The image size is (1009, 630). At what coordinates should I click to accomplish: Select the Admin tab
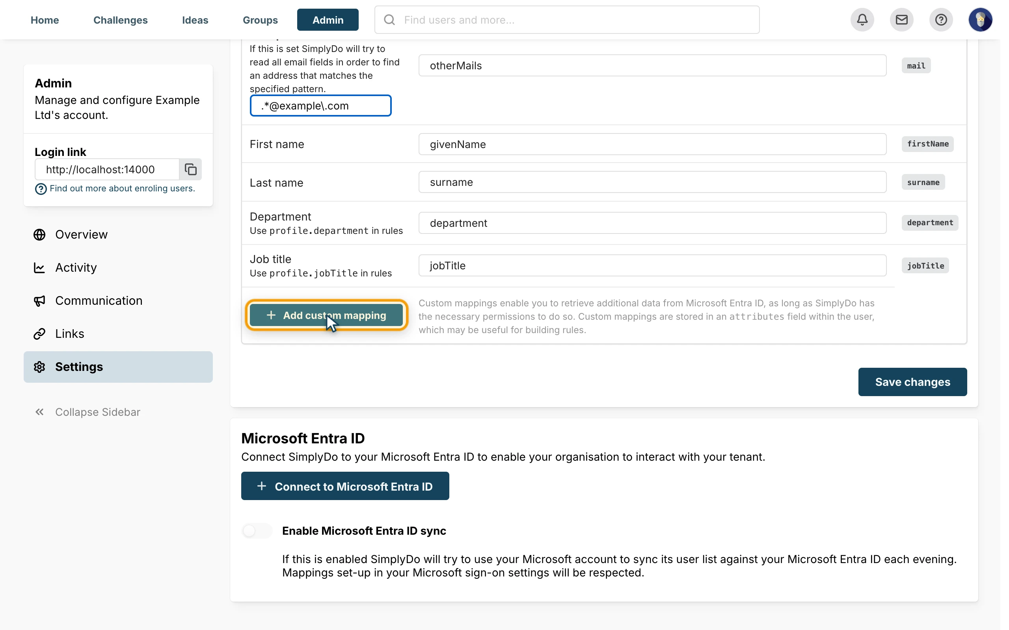328,20
